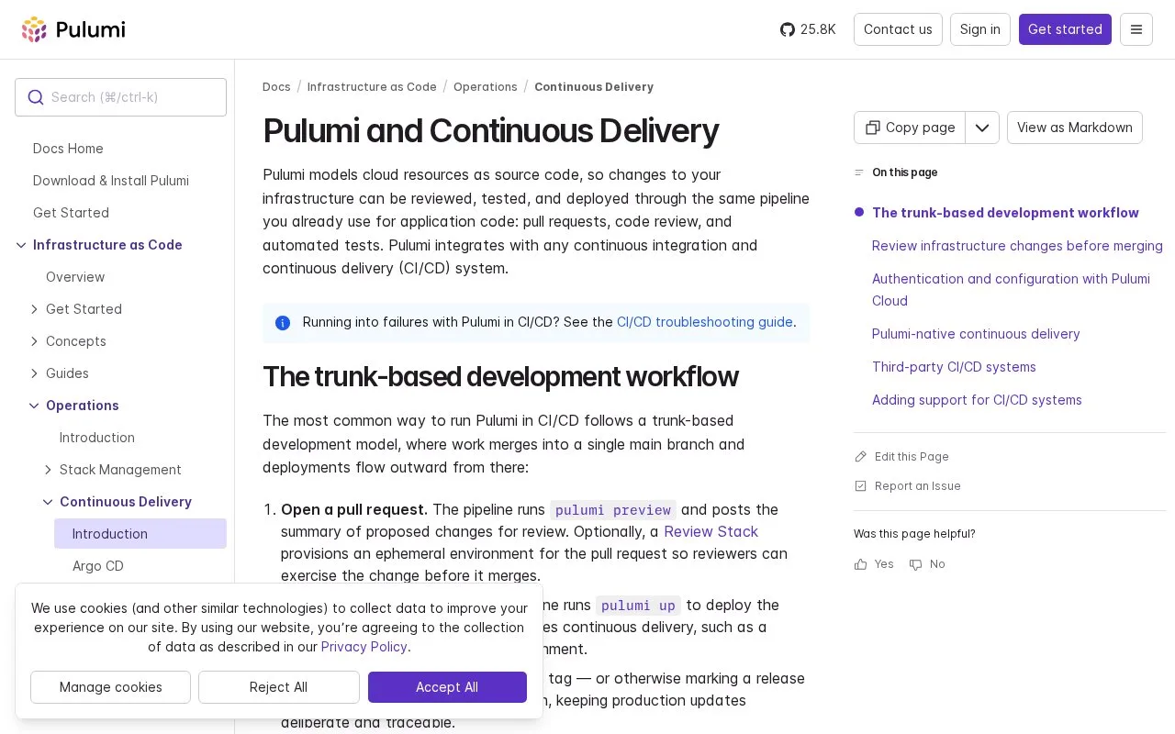This screenshot has height=734, width=1175.
Task: Jump to Adding support for CI/CD systems
Action: coord(977,400)
